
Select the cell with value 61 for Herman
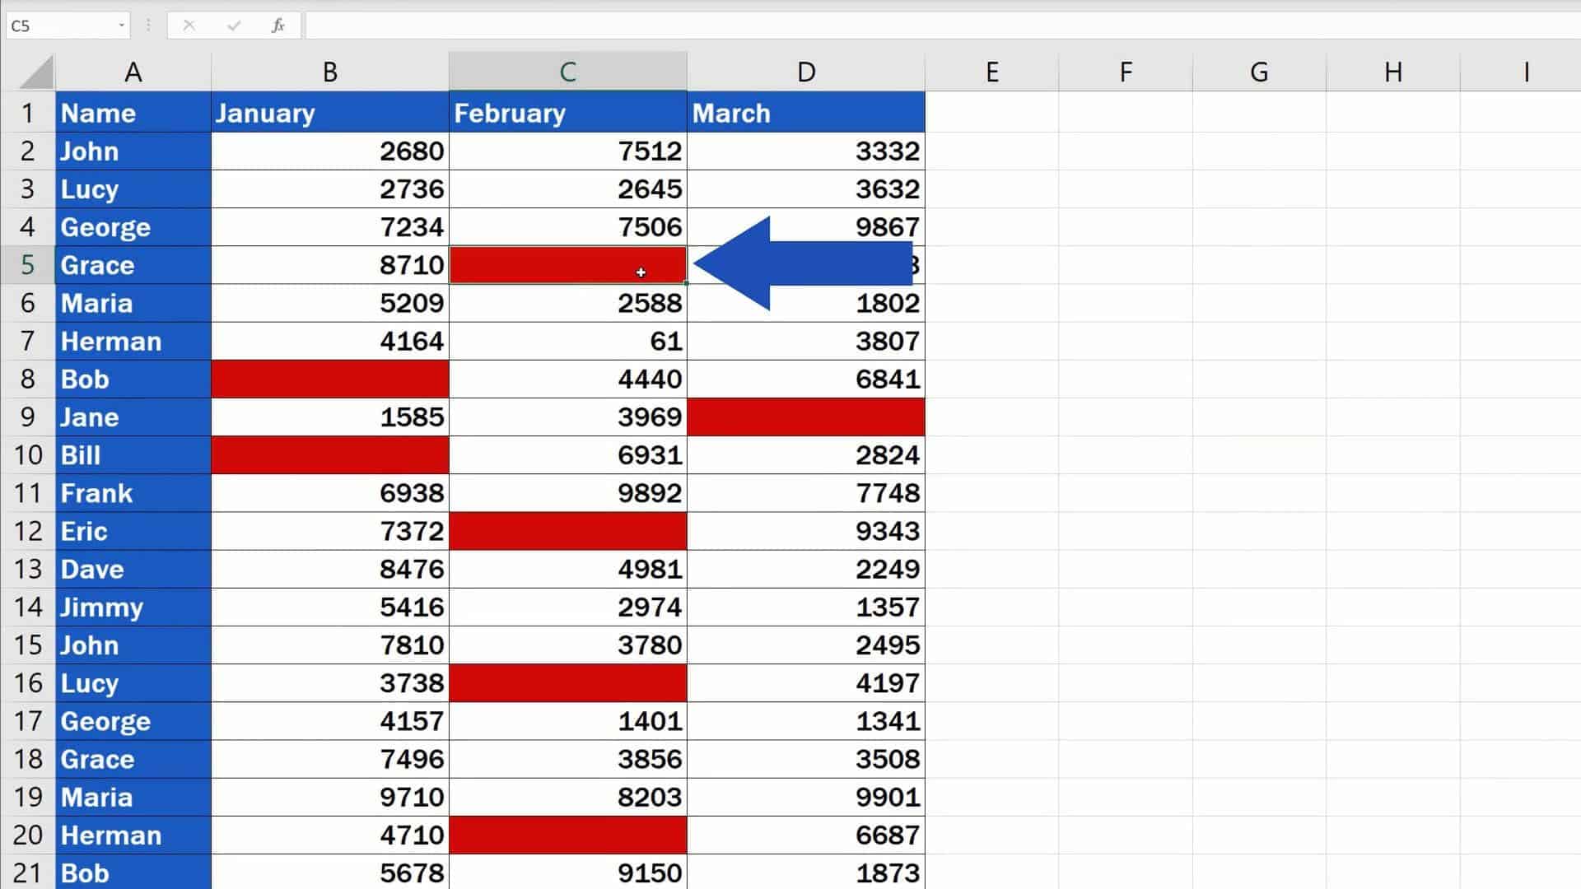tap(567, 341)
